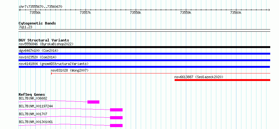This screenshot has width=279, height=129.
Task: Click the chr7:73555670..73560670 coordinate label
Action: [40, 7]
